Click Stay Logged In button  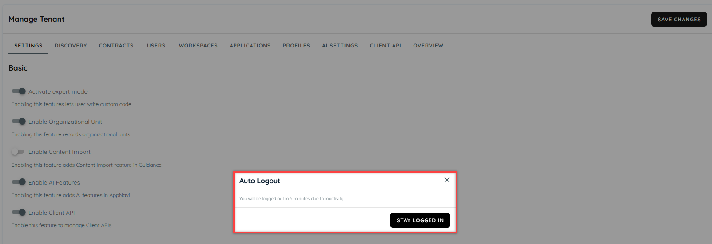pos(420,220)
